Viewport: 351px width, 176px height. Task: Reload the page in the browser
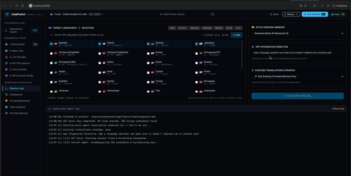click(17, 6)
